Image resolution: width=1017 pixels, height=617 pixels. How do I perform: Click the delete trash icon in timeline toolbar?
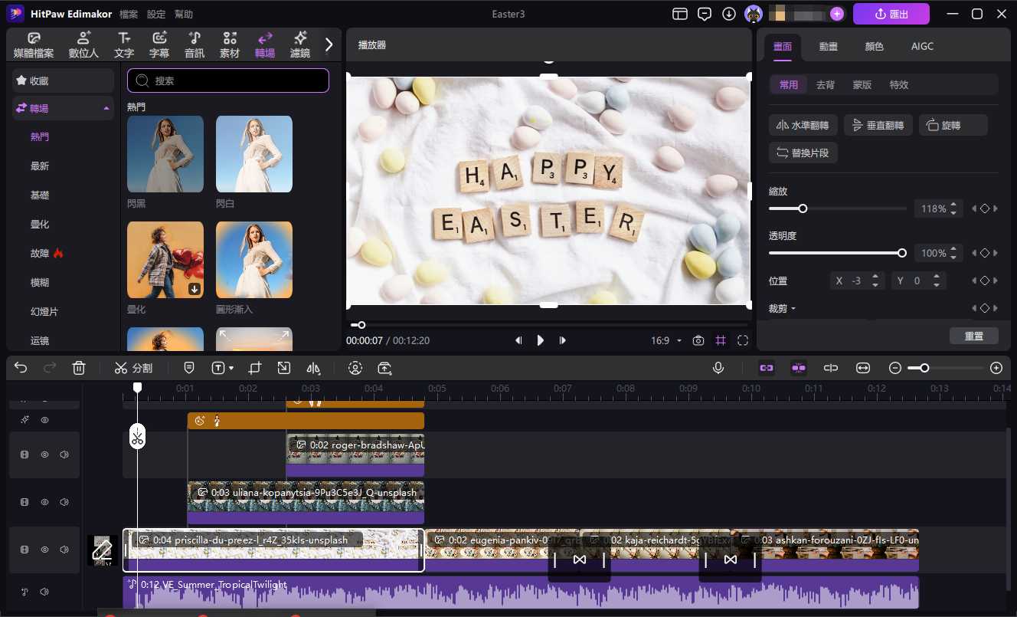[x=78, y=368]
